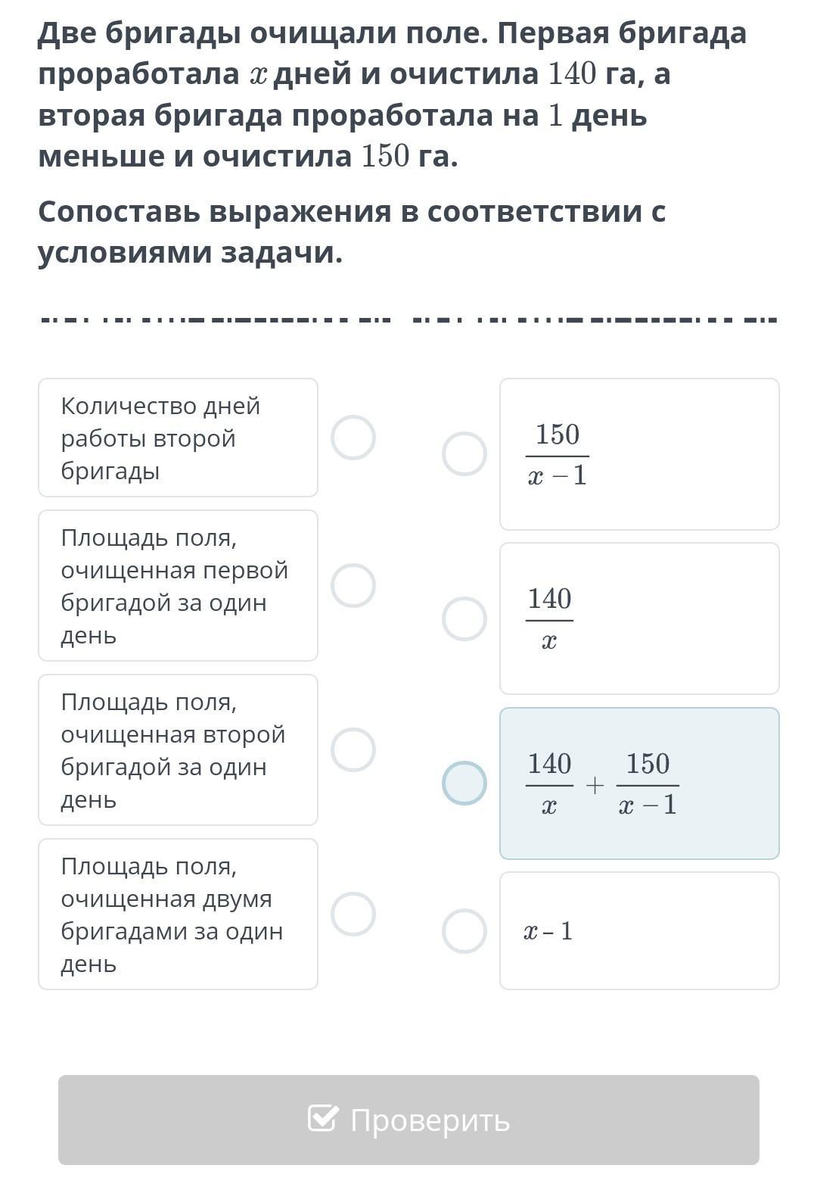
Task: Select circle next to the sum of fractions
Action: pyautogui.click(x=464, y=783)
